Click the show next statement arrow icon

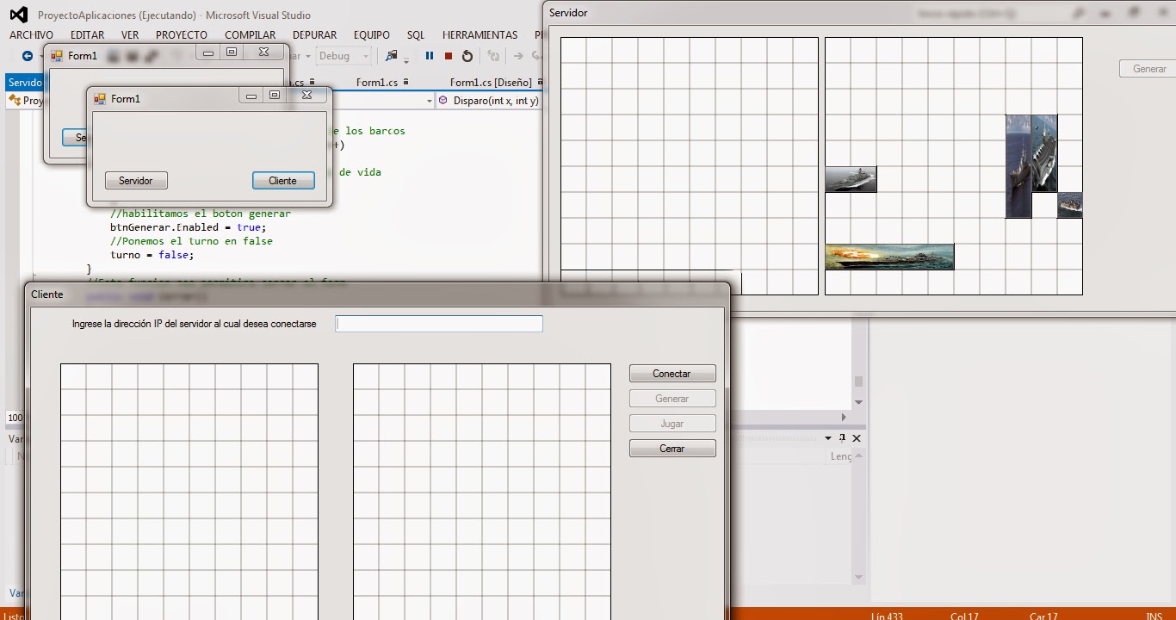click(x=518, y=56)
